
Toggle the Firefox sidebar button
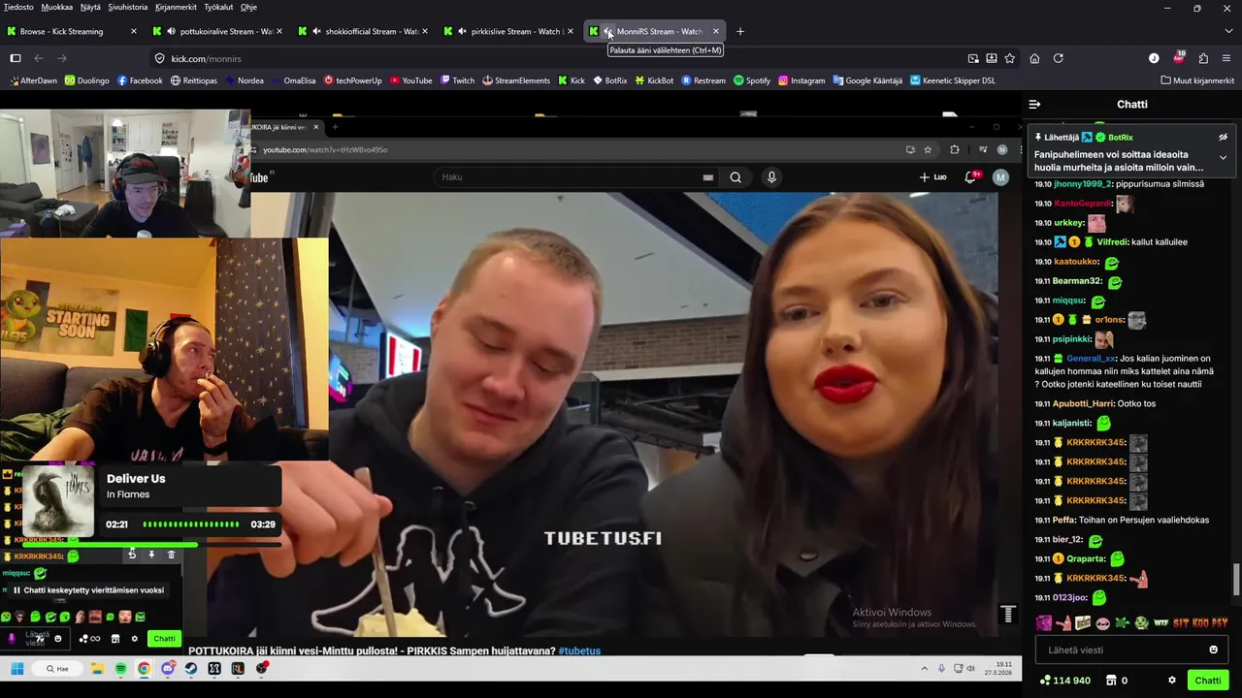[16, 58]
